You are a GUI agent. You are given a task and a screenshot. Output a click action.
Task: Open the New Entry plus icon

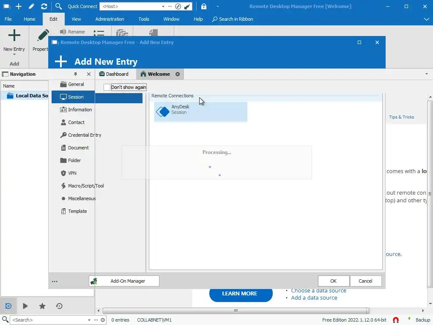tap(14, 36)
